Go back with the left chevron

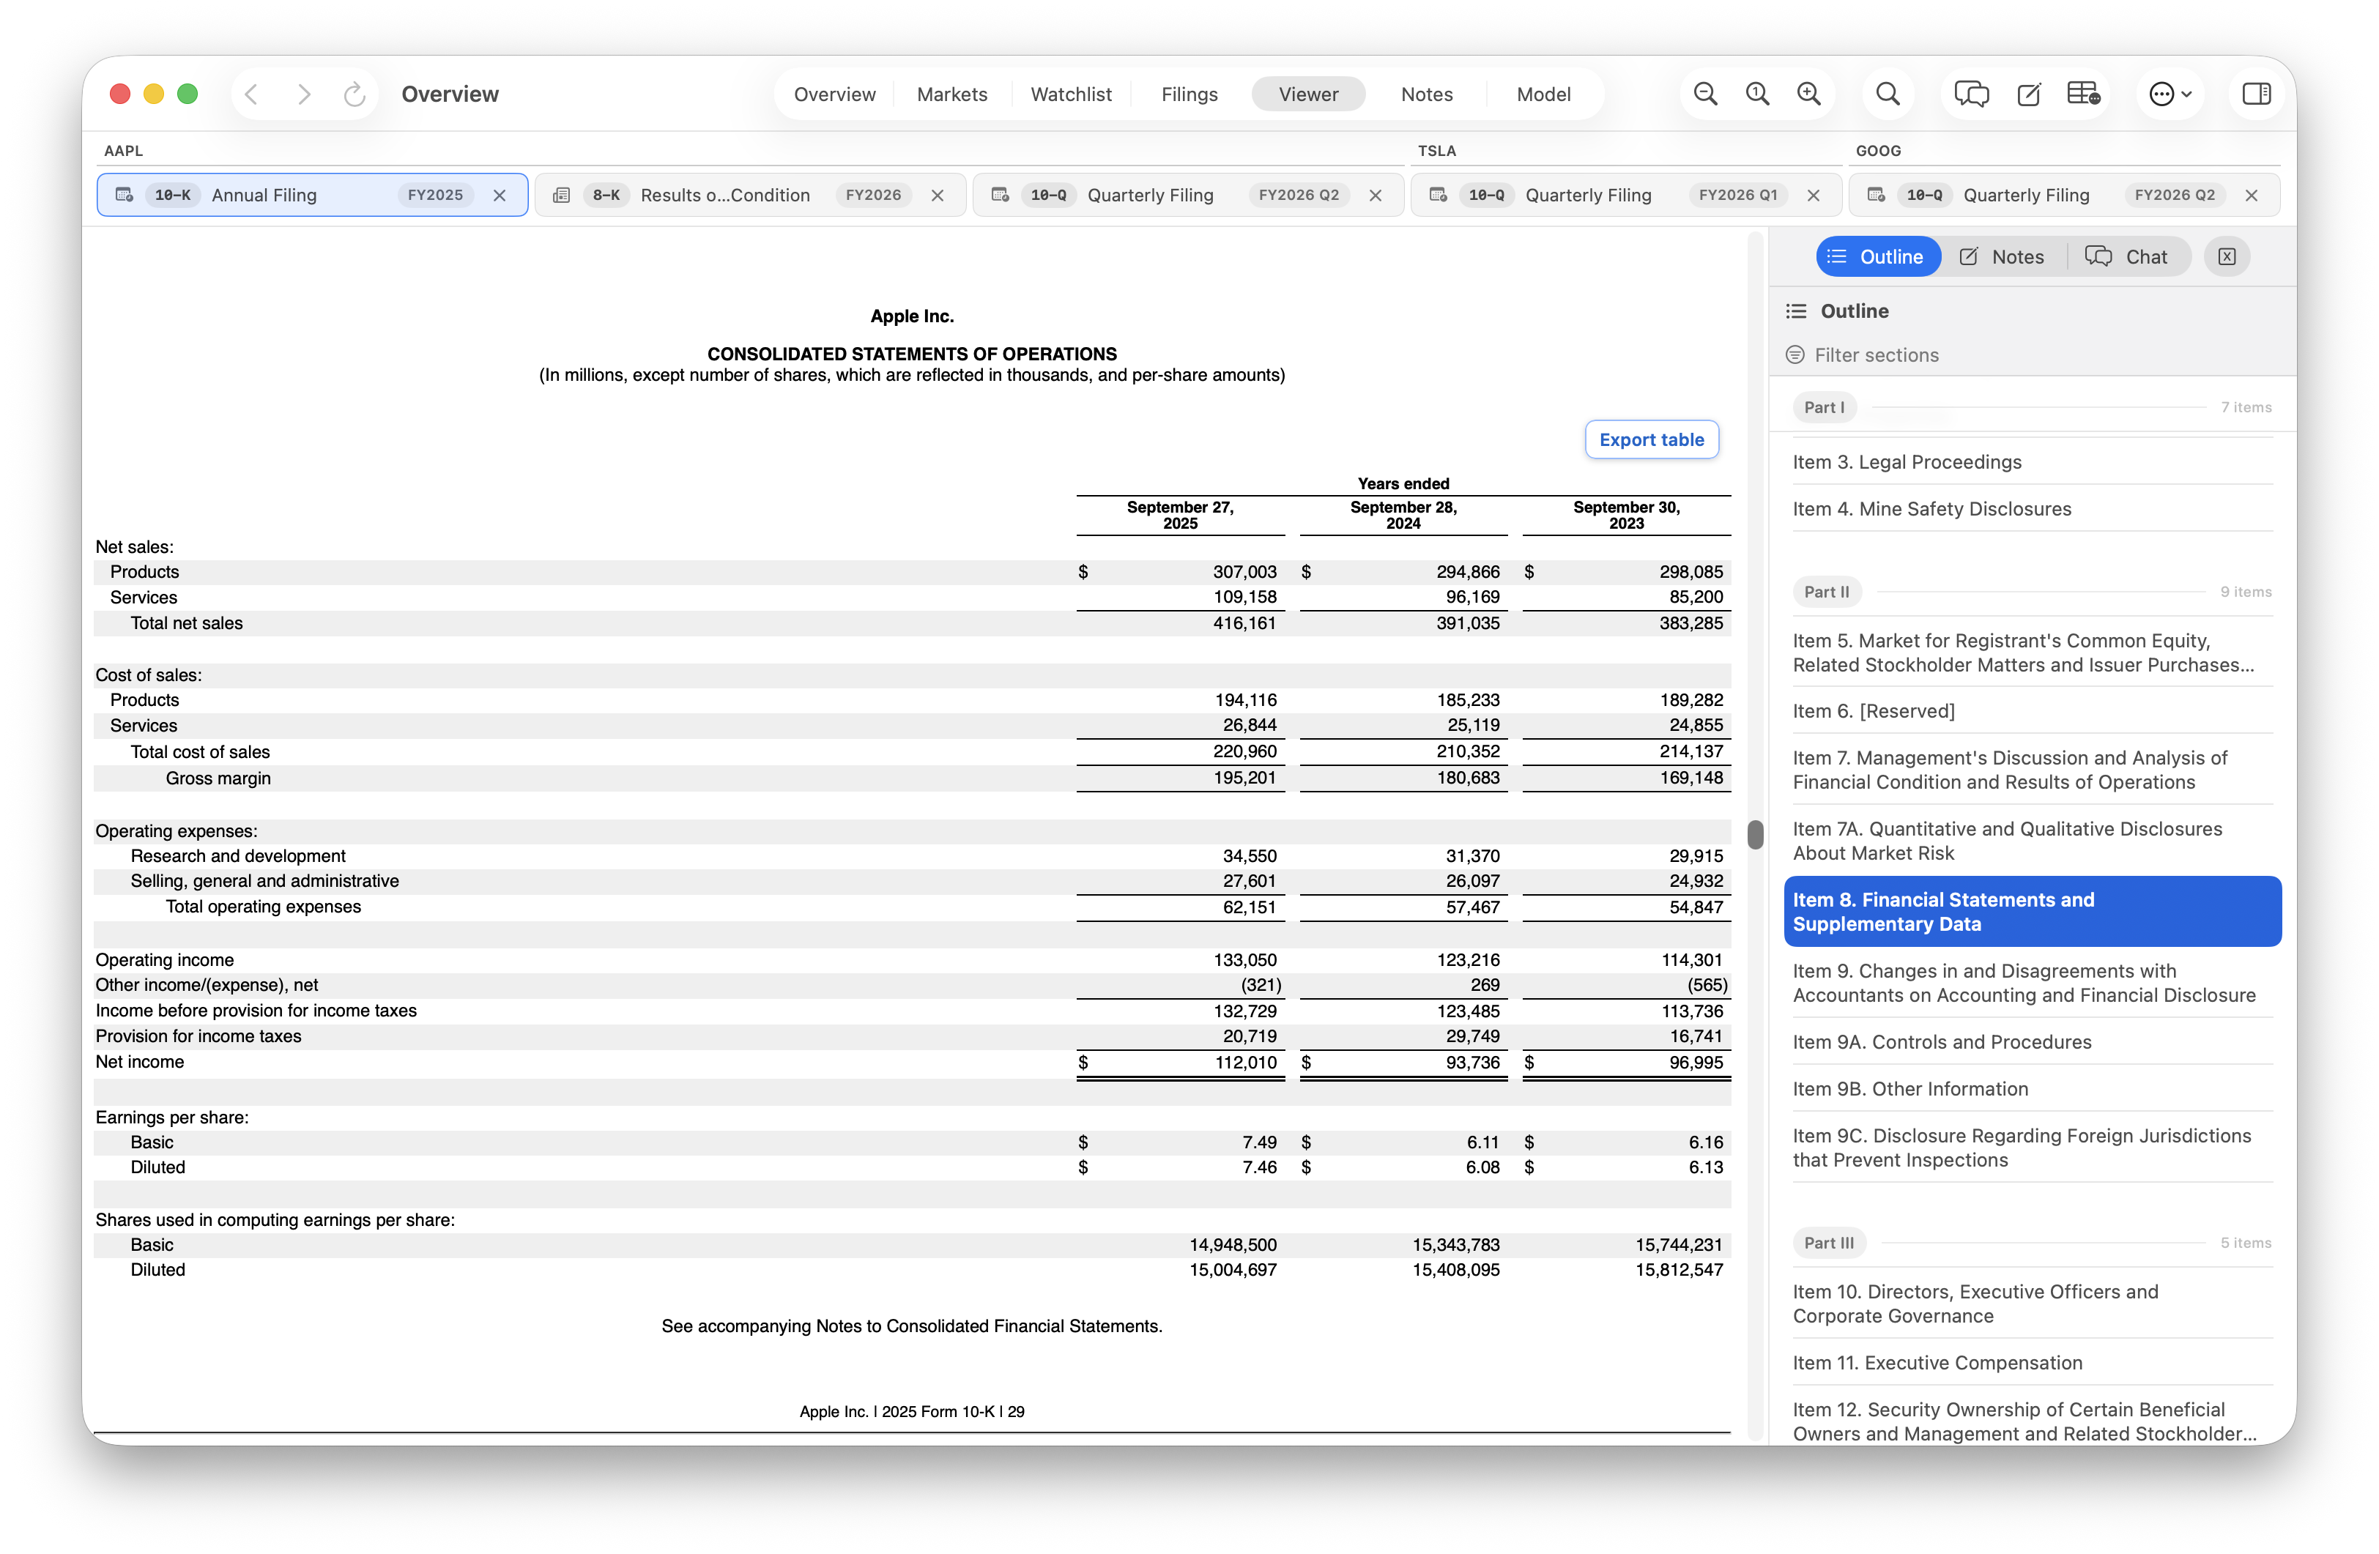[252, 94]
